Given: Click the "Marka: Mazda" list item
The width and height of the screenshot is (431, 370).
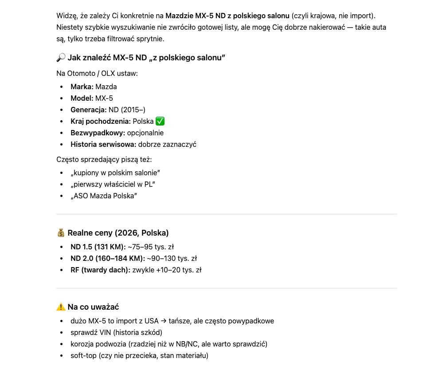Looking at the screenshot, I should pos(94,87).
